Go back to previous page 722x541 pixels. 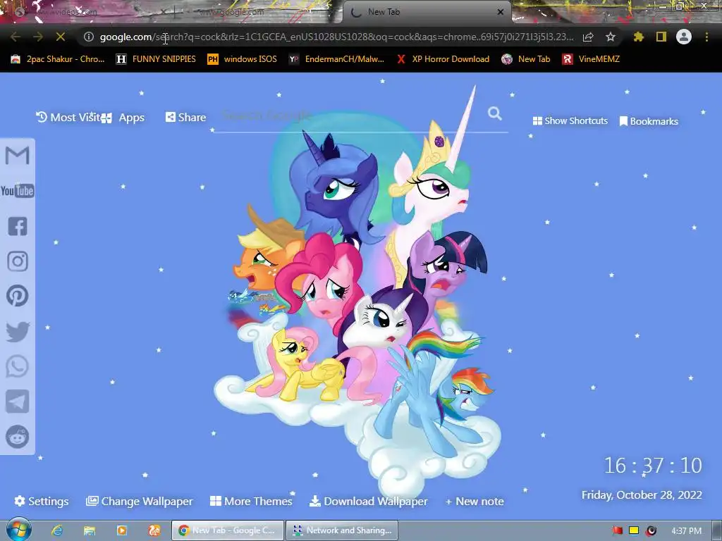click(x=16, y=37)
